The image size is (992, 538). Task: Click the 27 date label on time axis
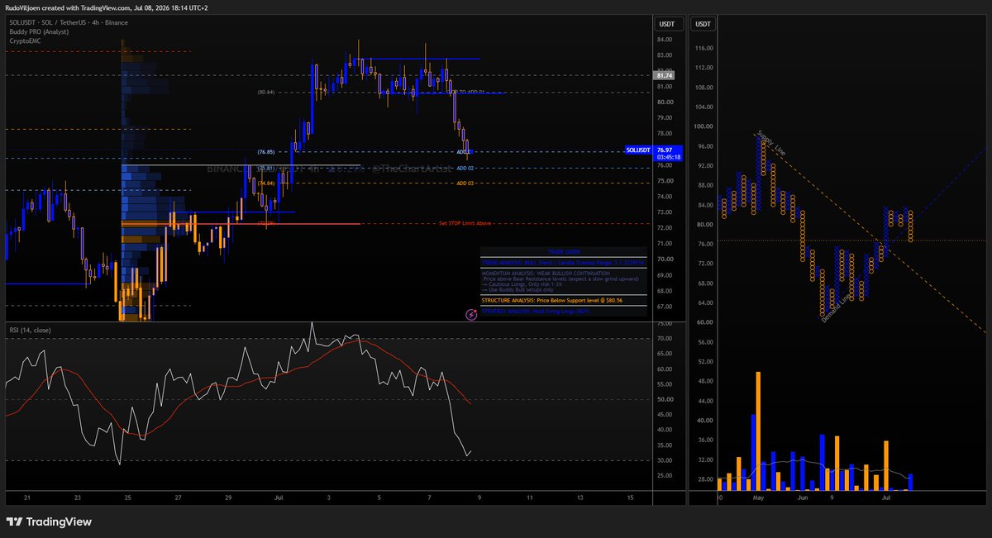coord(178,498)
